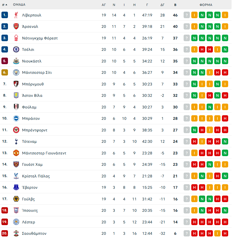This screenshot has width=233, height=239.
Task: Open the Μάντσεστερ Σίτι team link
Action: [37, 72]
